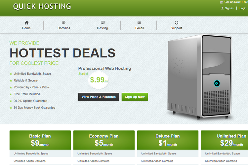
Task: Click the green Sign Up Now button
Action: [x=135, y=97]
